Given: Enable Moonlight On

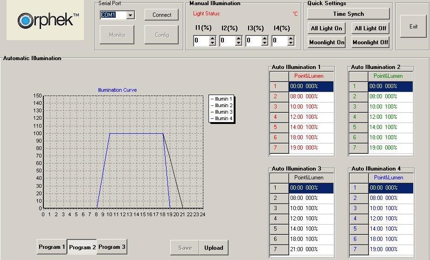Looking at the screenshot, I should pyautogui.click(x=326, y=42).
